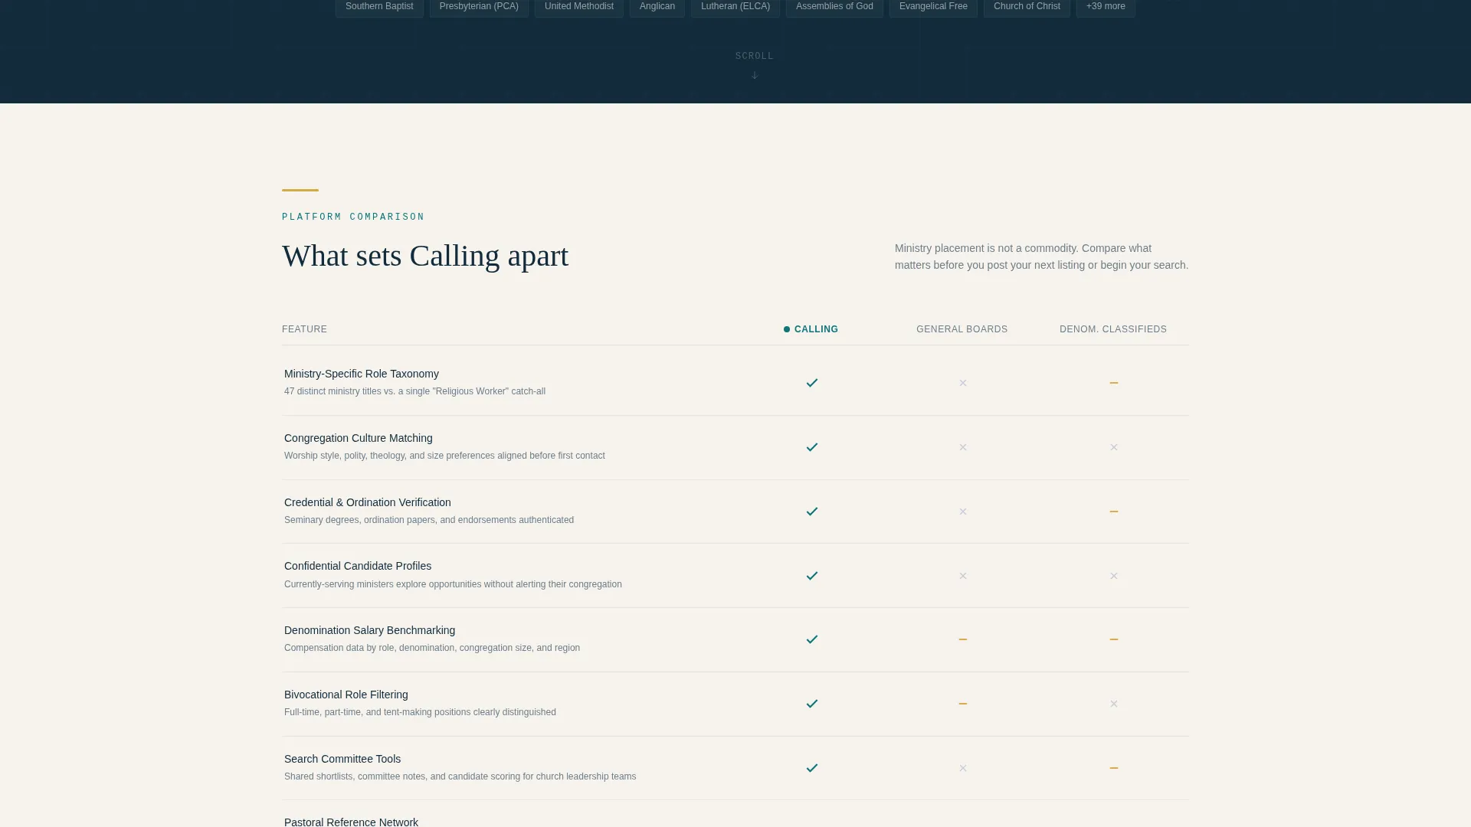Viewport: 1471px width, 827px height.
Task: Click the General Boards X for Search Committee Tools
Action: [x=963, y=768]
